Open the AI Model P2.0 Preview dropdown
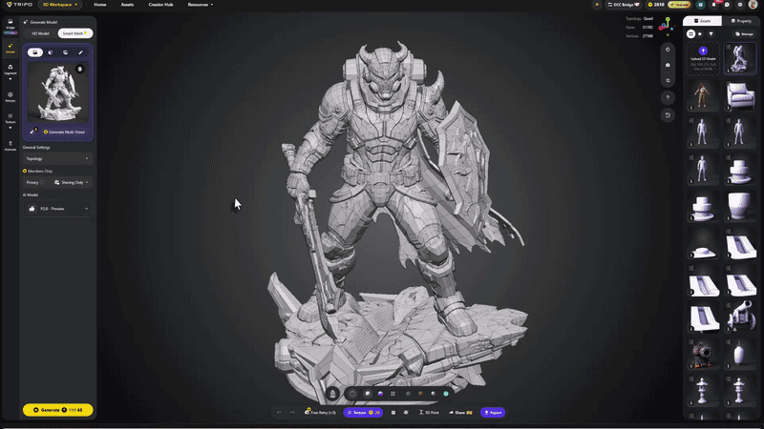This screenshot has width=764, height=429. [x=57, y=209]
